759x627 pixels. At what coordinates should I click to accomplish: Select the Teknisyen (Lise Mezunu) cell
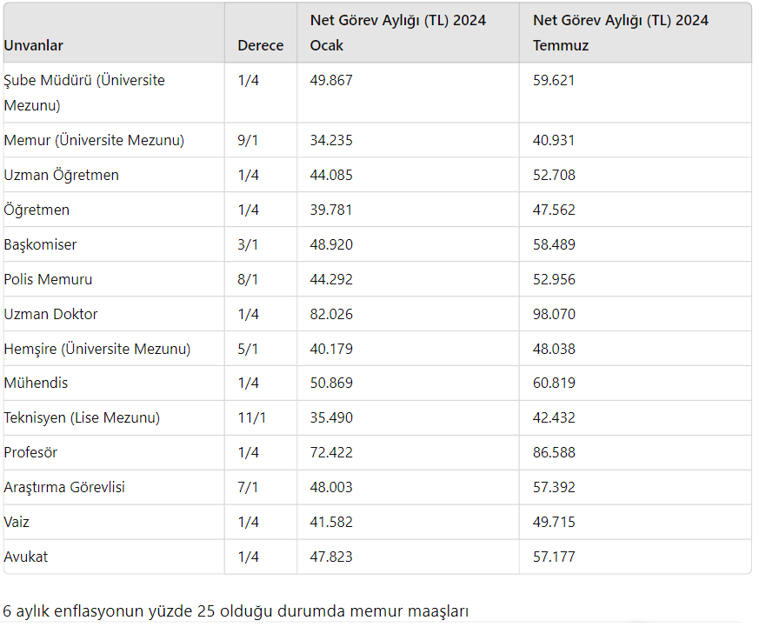point(82,417)
